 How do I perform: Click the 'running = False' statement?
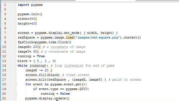coord(55,94)
